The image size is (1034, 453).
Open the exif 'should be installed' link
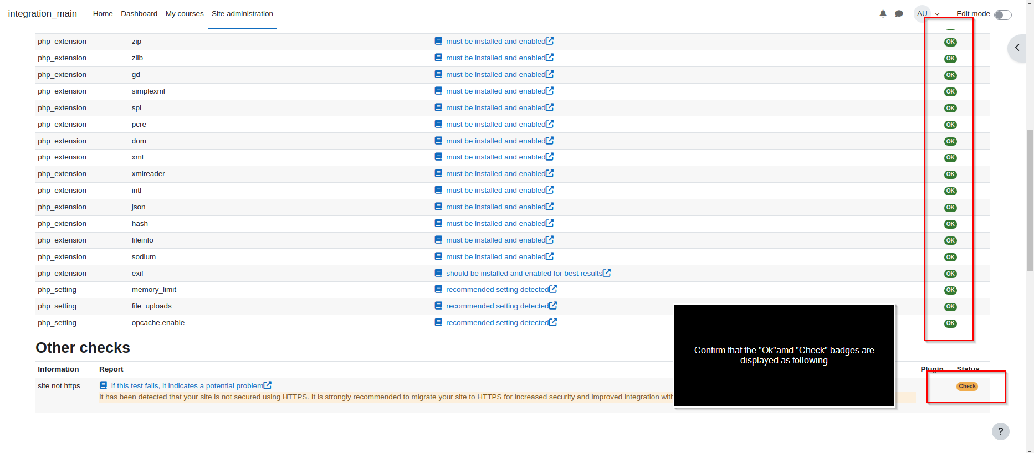tap(524, 274)
